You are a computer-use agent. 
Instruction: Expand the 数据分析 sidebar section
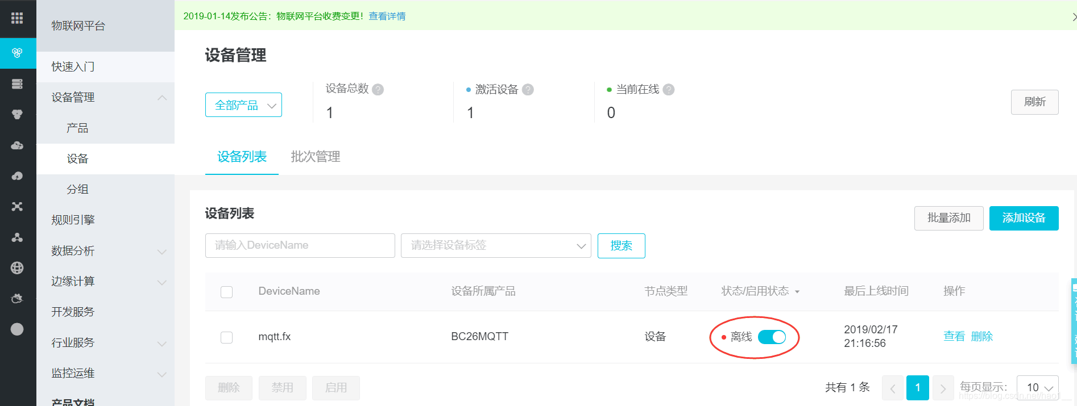click(x=162, y=252)
